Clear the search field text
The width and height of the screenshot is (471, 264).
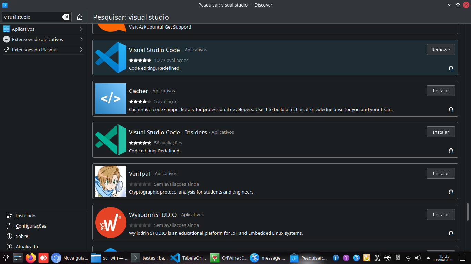[x=66, y=17]
